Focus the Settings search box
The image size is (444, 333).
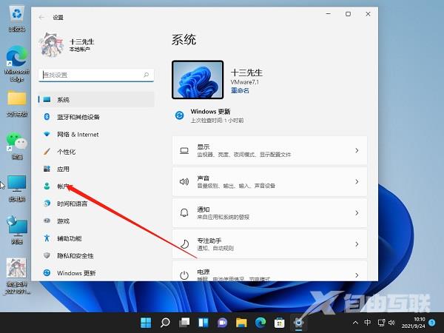click(96, 75)
